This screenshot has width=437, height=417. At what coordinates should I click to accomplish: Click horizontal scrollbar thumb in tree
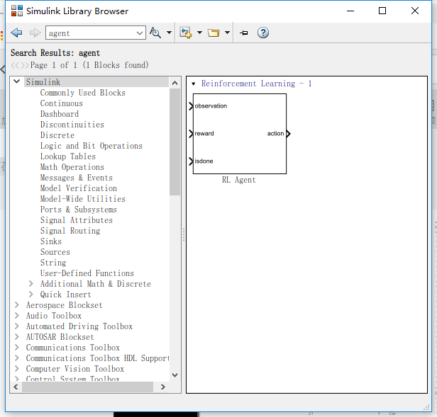point(87,387)
